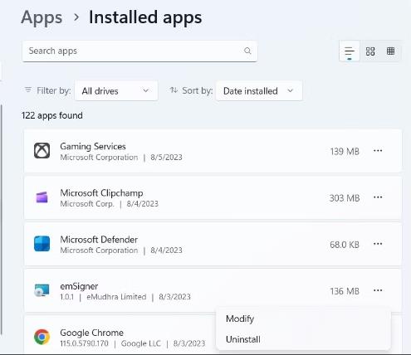Open more options for Gaming Services

pyautogui.click(x=378, y=151)
